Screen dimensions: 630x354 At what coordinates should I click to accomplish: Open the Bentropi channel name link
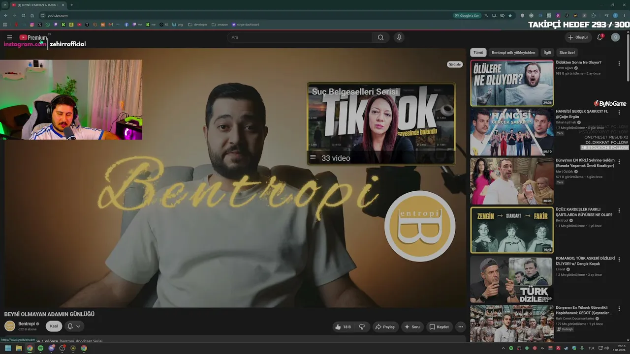pos(27,324)
